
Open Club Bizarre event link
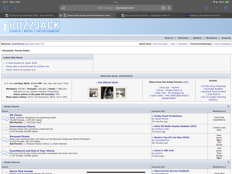214,94
